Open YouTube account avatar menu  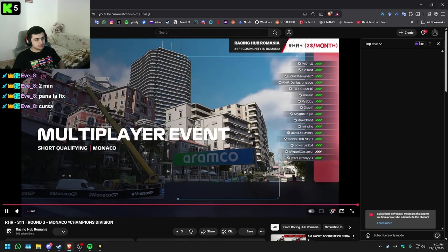435,33
